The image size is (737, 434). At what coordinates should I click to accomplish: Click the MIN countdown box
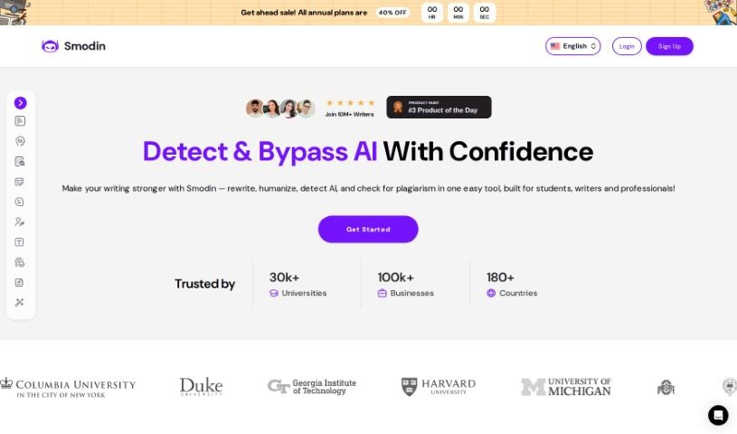click(x=458, y=13)
